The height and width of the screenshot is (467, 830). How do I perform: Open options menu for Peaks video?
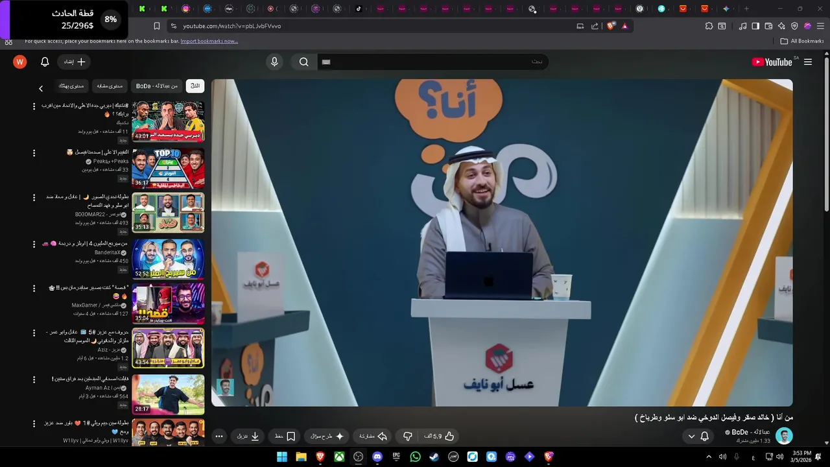click(34, 153)
